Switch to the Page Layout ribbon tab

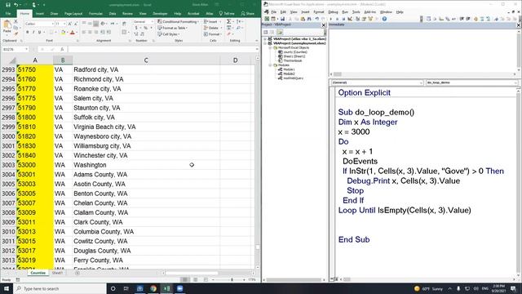[x=73, y=14]
